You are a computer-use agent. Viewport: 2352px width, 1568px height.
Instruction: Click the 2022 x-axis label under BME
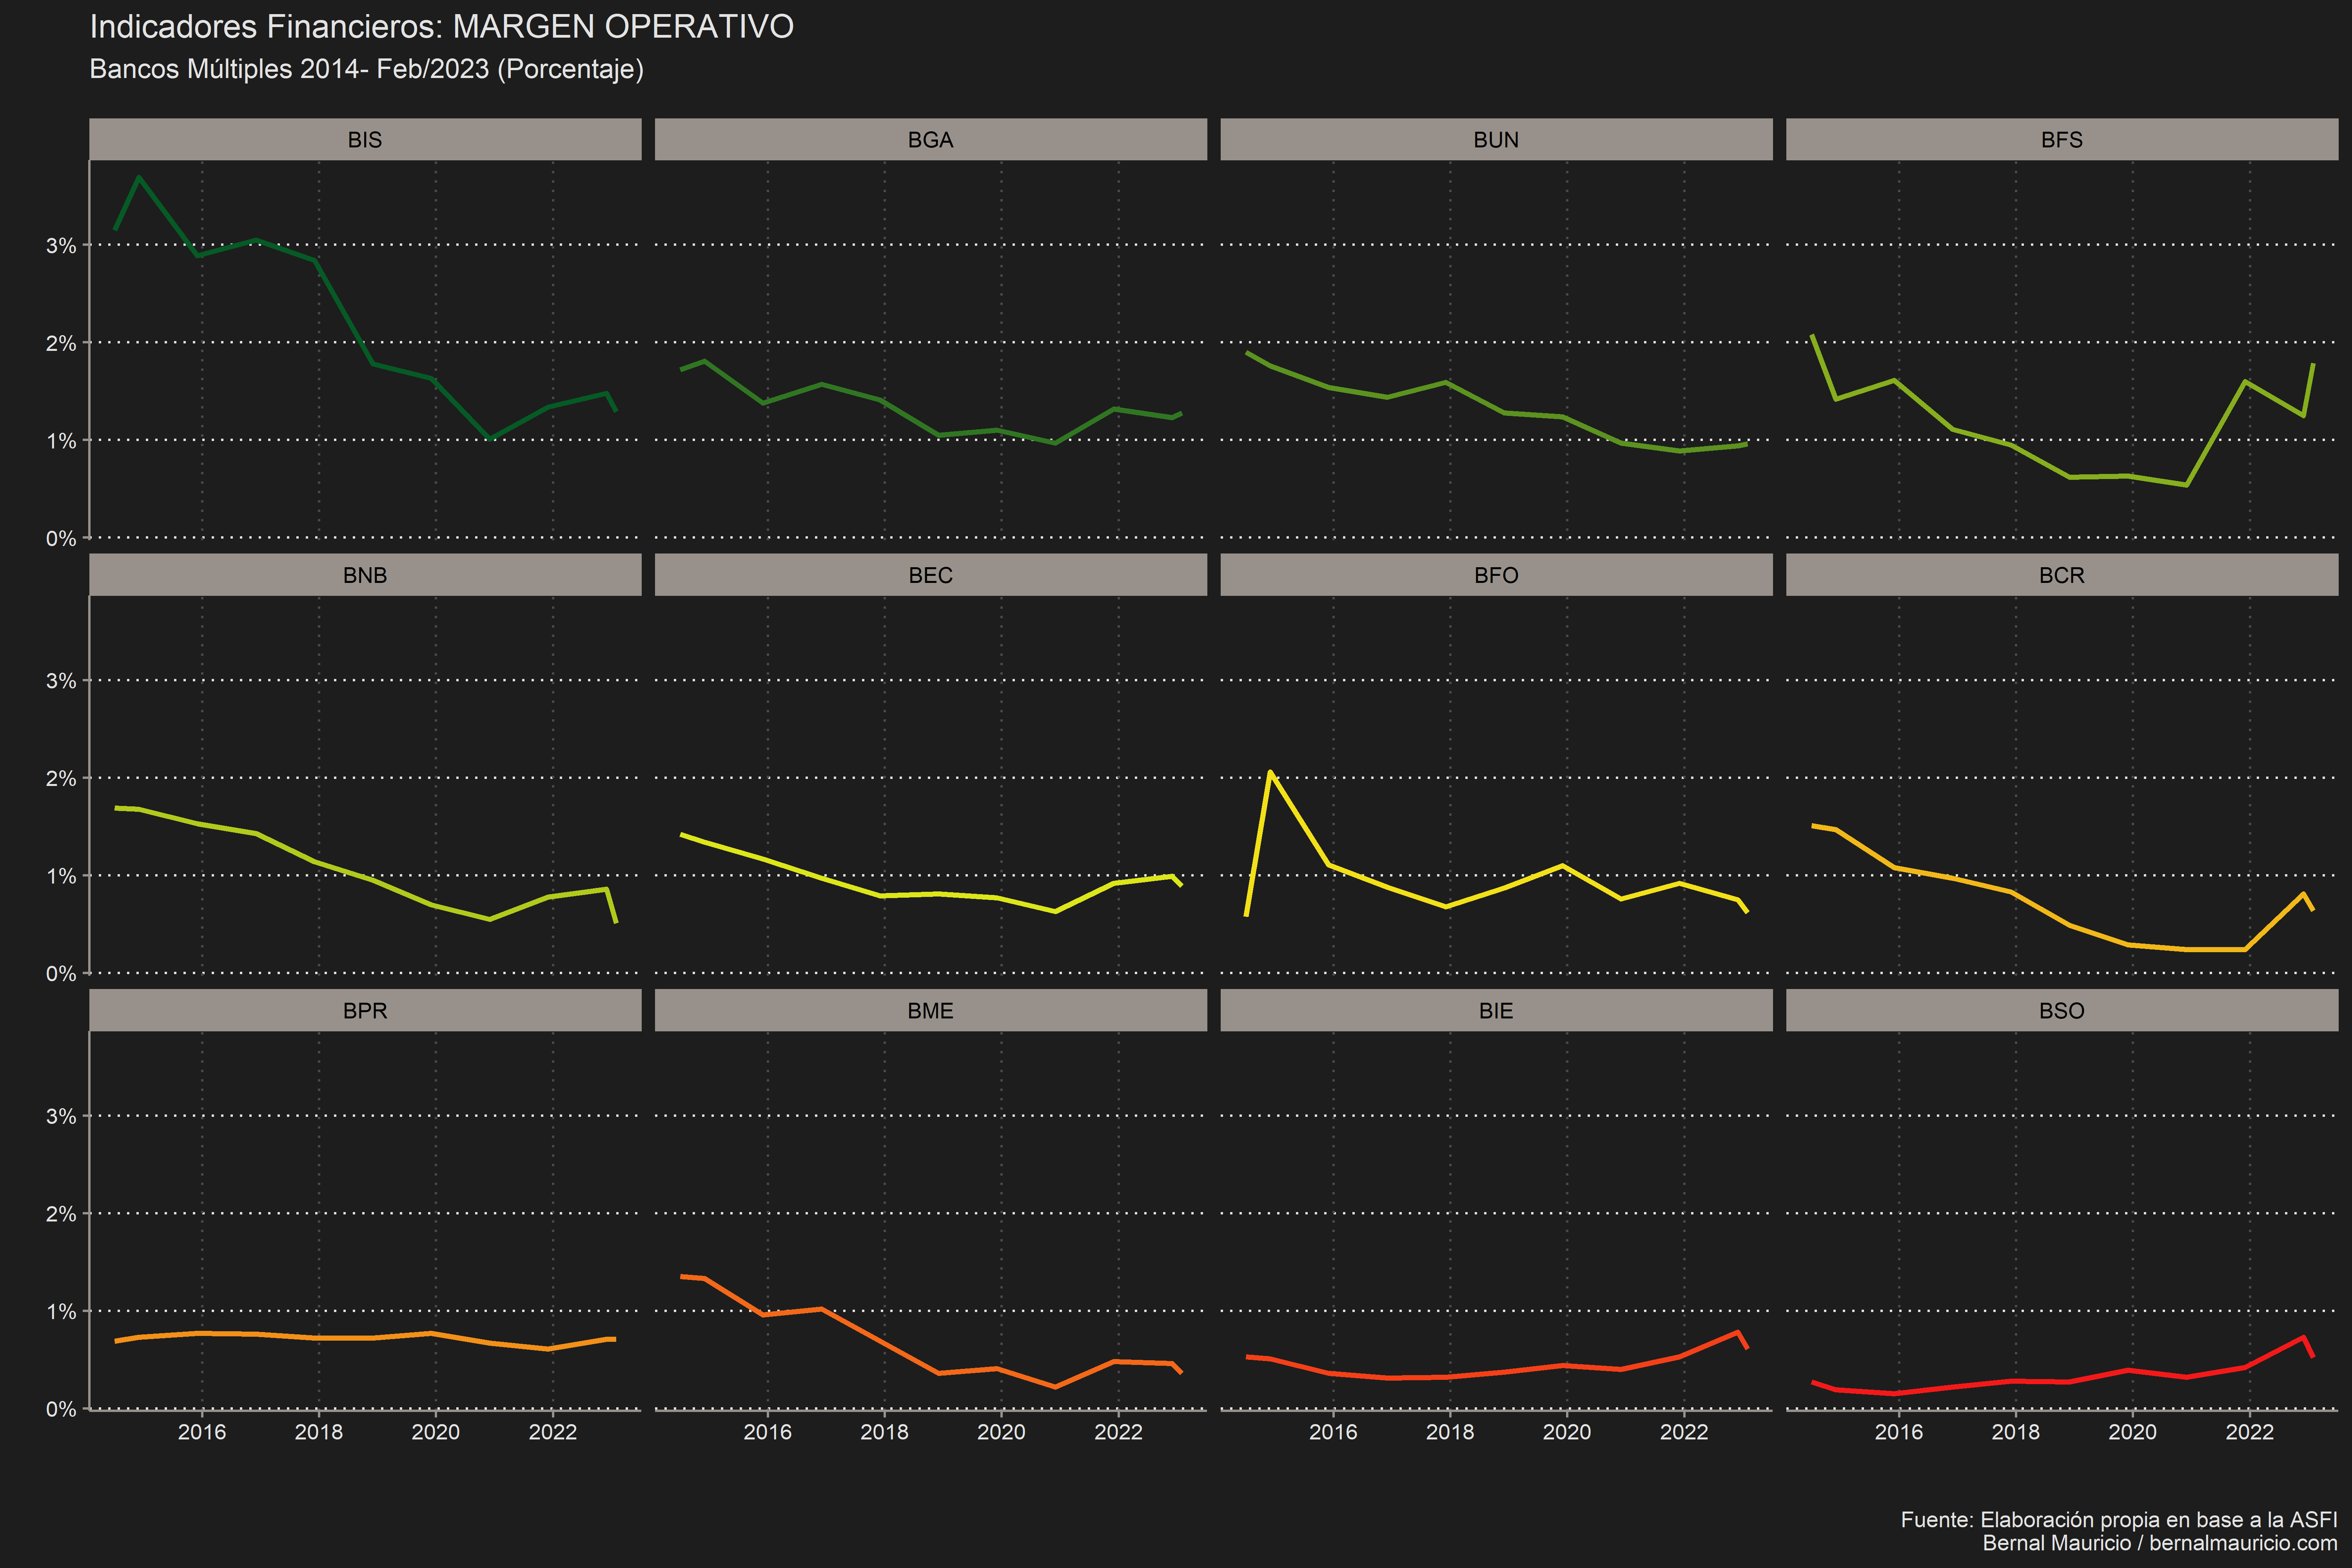pyautogui.click(x=1118, y=1432)
